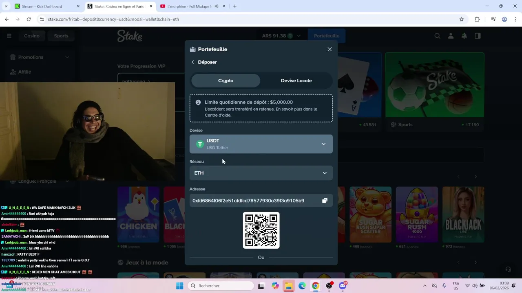Open the Chrome profile avatar icon

coord(504,19)
